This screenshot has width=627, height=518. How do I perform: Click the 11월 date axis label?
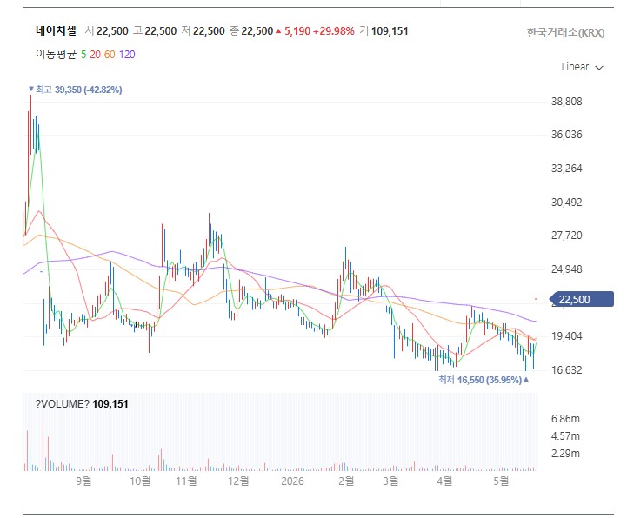[x=186, y=481]
